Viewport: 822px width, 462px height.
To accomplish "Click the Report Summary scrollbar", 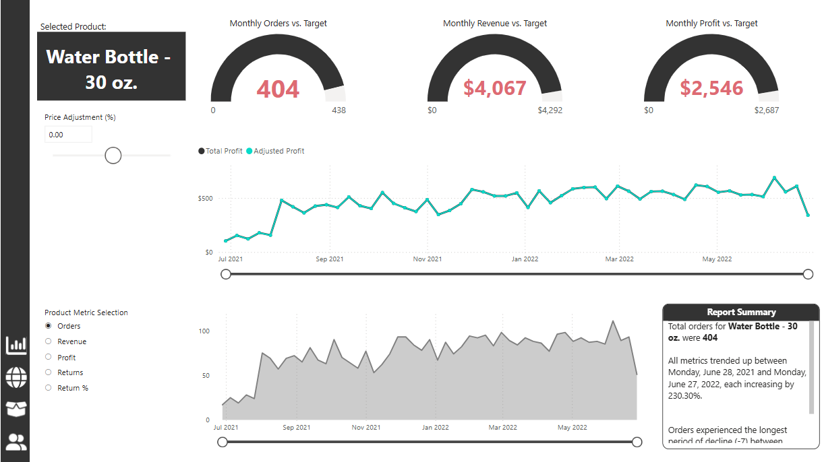I will [x=811, y=368].
